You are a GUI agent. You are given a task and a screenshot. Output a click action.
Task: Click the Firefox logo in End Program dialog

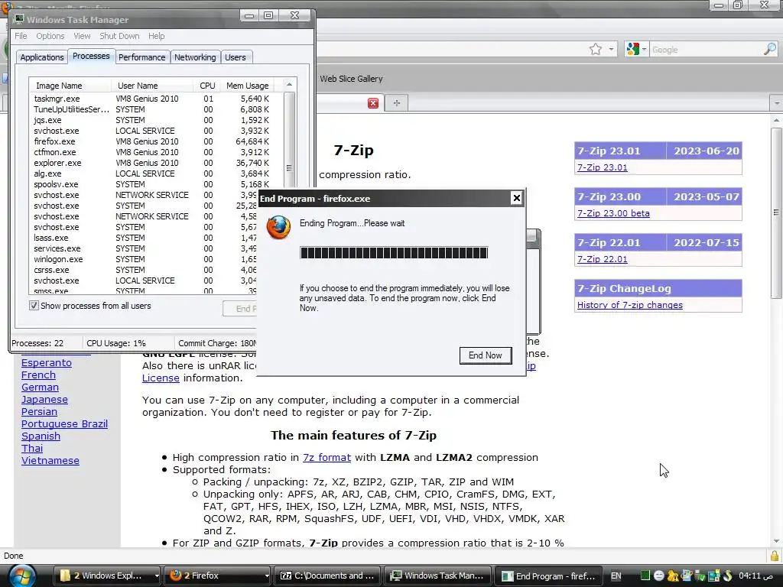(278, 228)
